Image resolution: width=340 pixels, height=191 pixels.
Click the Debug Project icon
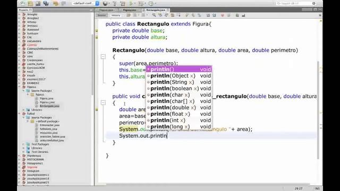[x=141, y=4]
